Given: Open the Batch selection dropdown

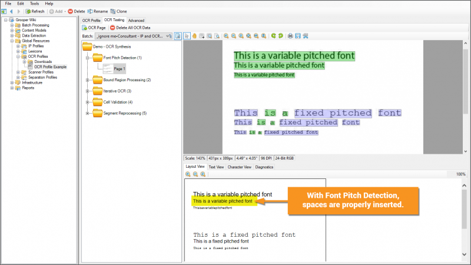Looking at the screenshot, I should tap(169, 36).
